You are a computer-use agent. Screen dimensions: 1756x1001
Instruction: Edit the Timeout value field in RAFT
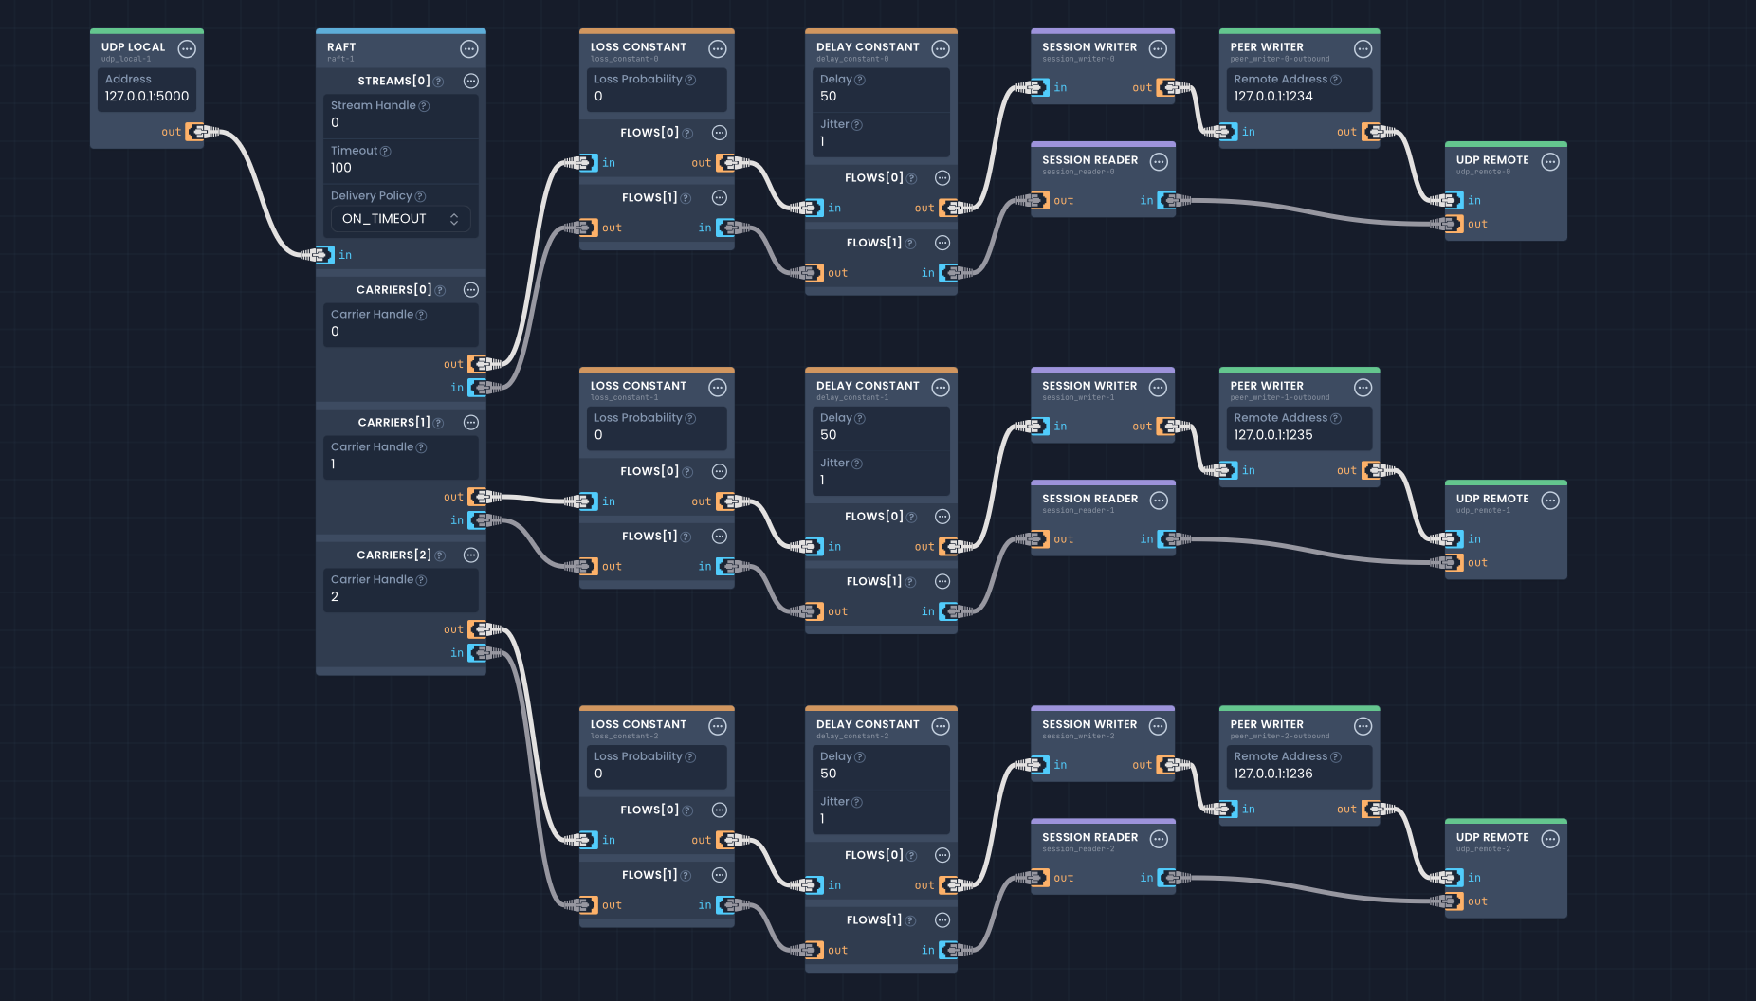[400, 168]
